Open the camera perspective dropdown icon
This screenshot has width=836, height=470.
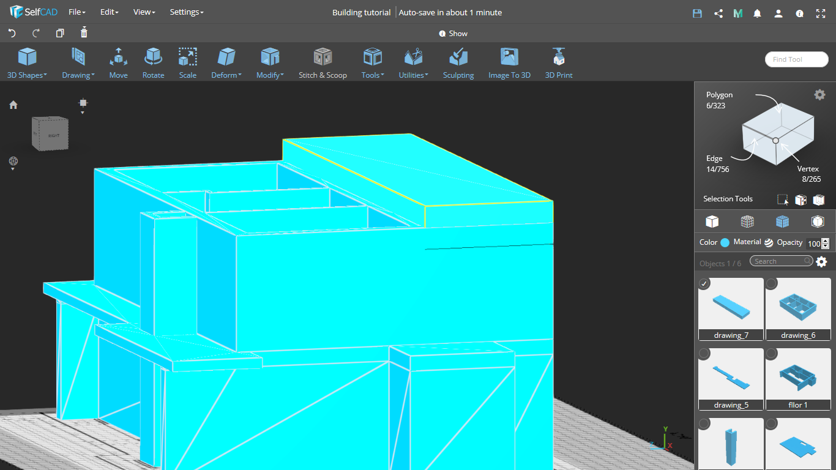(83, 105)
